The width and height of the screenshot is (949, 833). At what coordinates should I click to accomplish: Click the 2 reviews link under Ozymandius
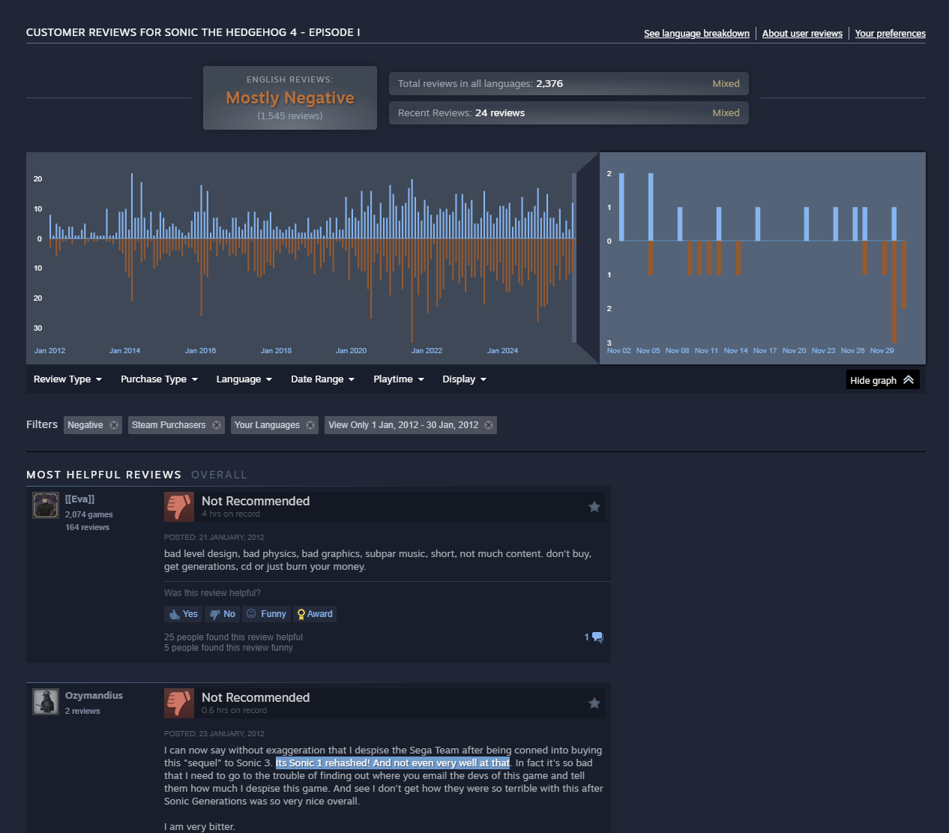click(x=82, y=712)
